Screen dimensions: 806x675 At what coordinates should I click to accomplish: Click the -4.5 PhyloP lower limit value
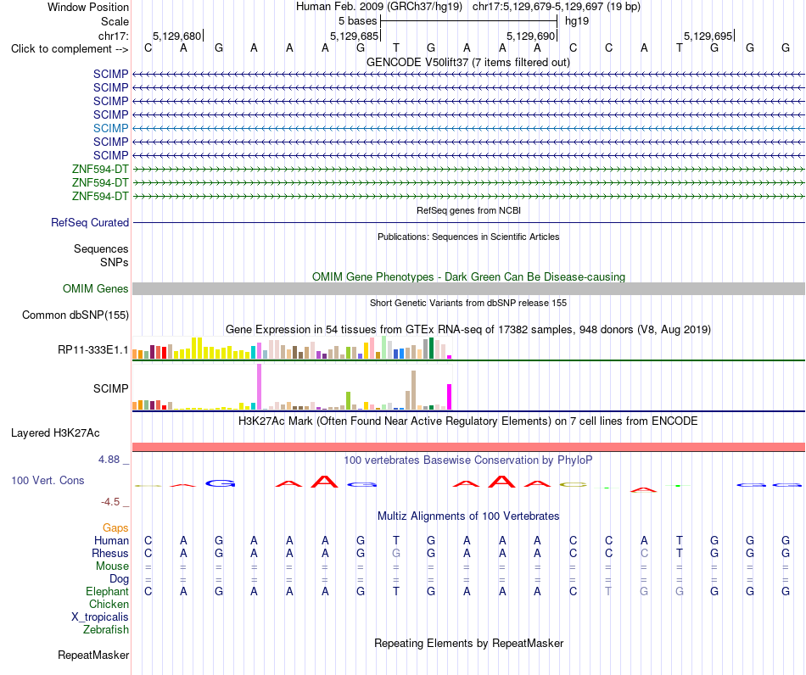coord(111,502)
